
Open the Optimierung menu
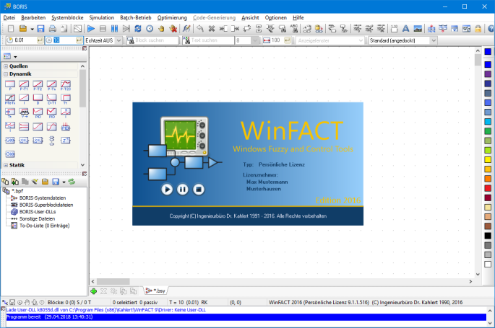click(172, 17)
